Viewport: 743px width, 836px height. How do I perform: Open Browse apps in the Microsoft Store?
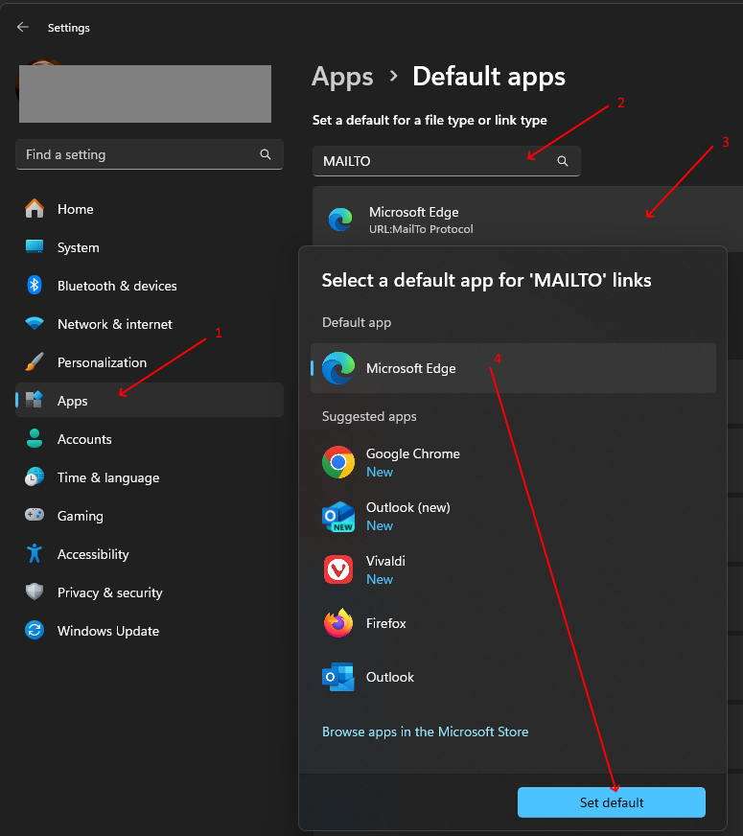[x=425, y=731]
